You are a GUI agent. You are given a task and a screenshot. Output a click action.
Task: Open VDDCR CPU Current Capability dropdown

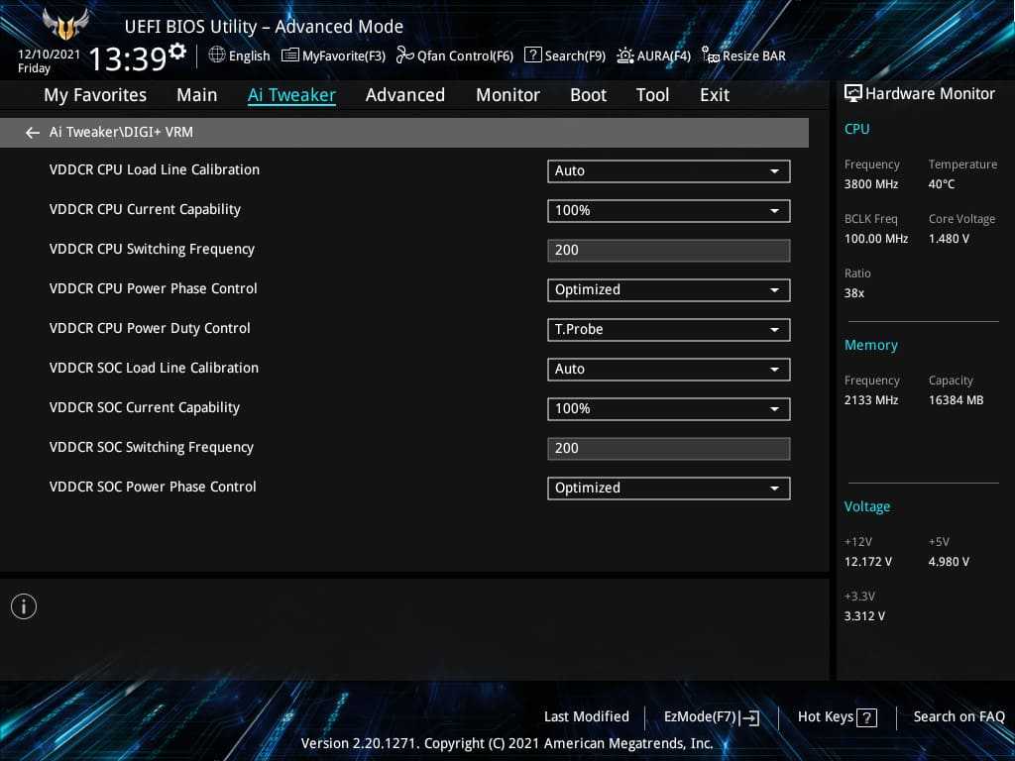[668, 211]
